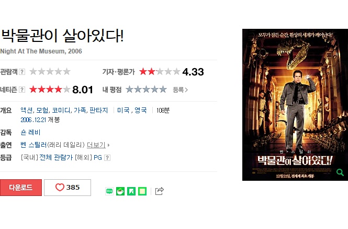Share to Naver blog via green icon
The width and height of the screenshot is (348, 229).
[109, 191]
